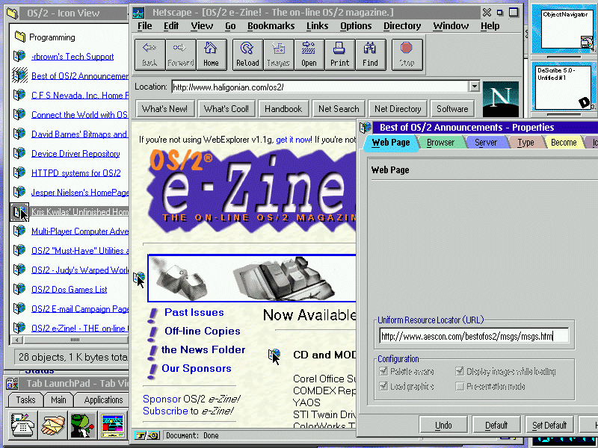Open the Become tab in Properties

pyautogui.click(x=564, y=143)
